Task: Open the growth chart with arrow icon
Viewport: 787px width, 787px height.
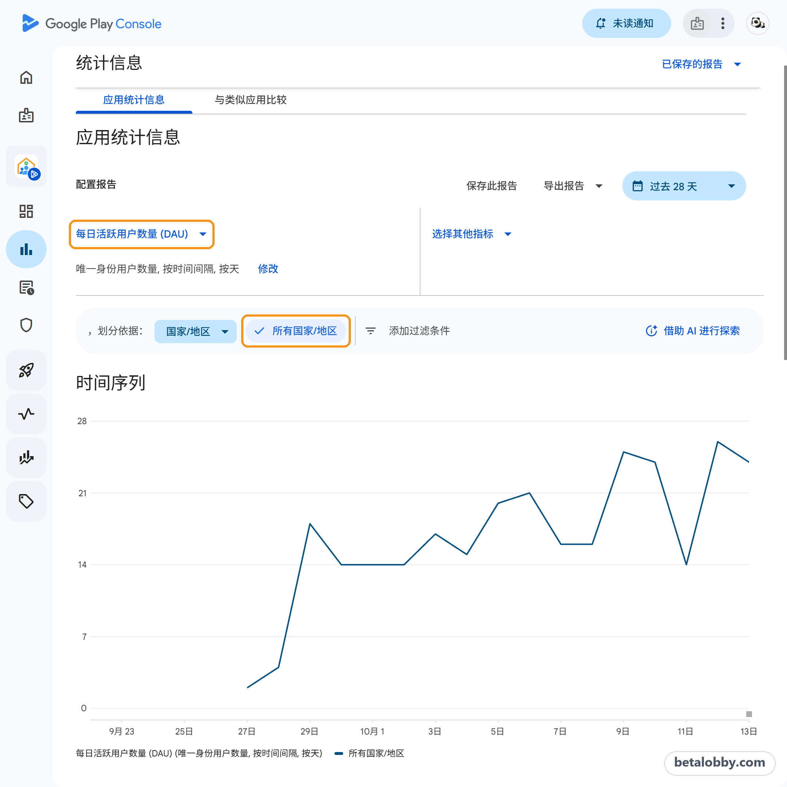Action: (x=26, y=457)
